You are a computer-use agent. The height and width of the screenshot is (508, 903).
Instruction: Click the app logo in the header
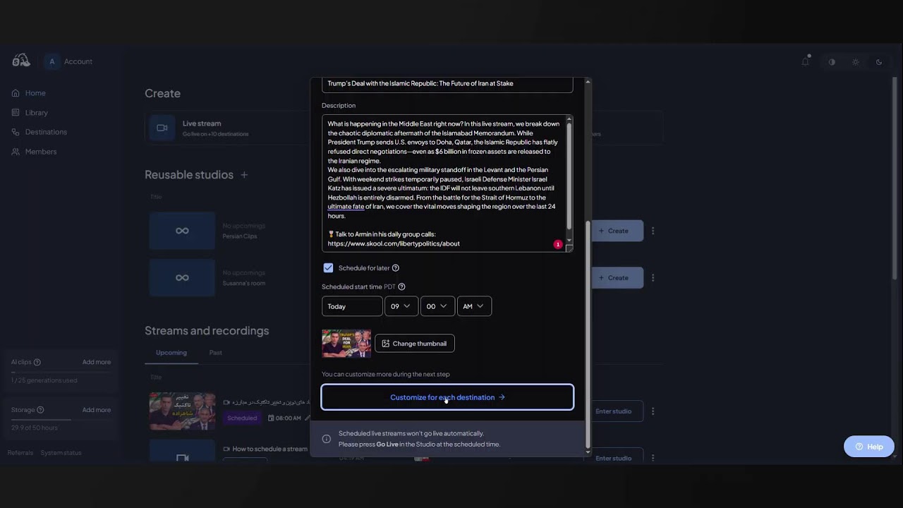pyautogui.click(x=21, y=61)
